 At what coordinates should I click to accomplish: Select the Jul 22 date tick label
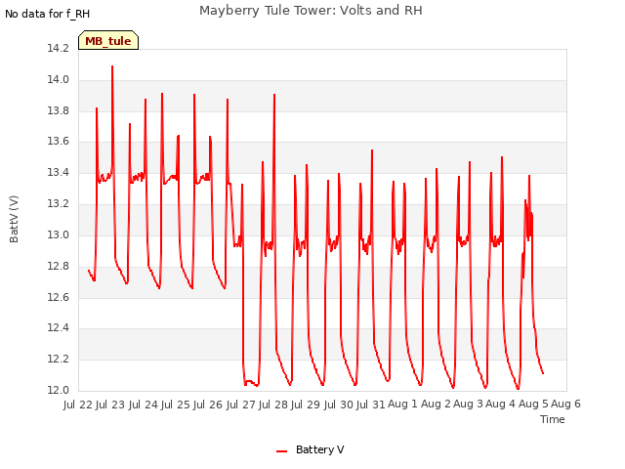[78, 405]
